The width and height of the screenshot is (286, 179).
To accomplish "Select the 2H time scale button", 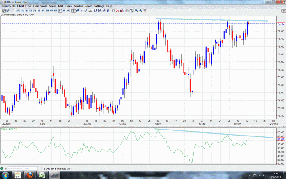I will (47, 11).
